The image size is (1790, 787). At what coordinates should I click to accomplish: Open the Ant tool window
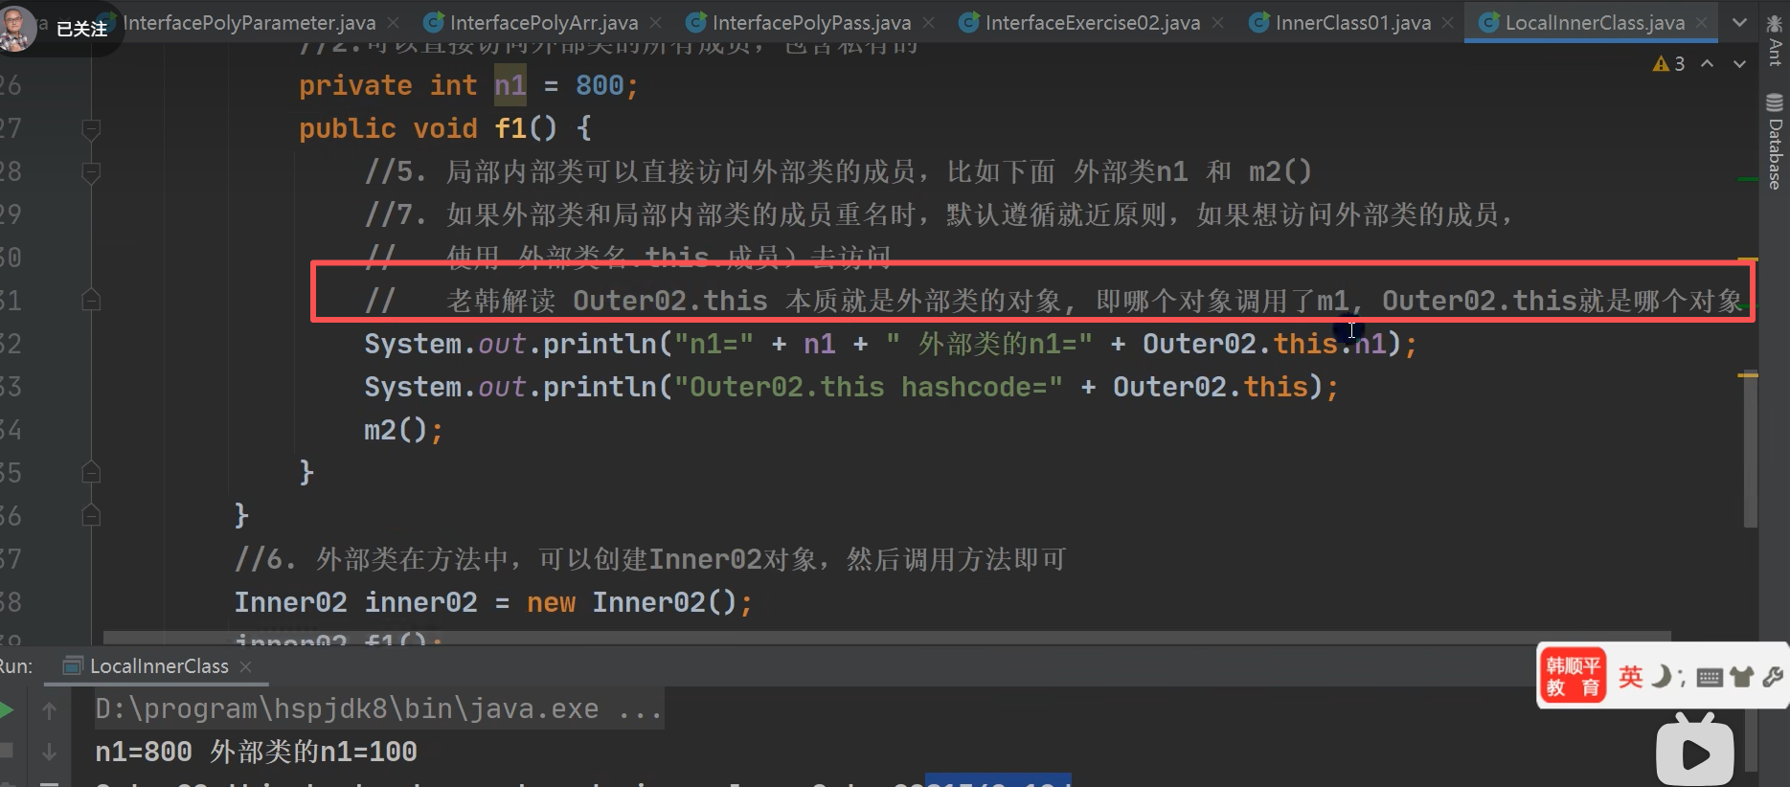pyautogui.click(x=1775, y=42)
